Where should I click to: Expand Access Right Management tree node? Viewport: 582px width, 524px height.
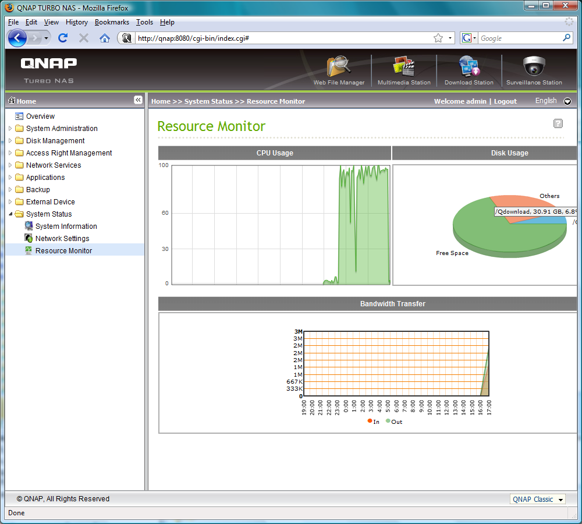pos(10,153)
